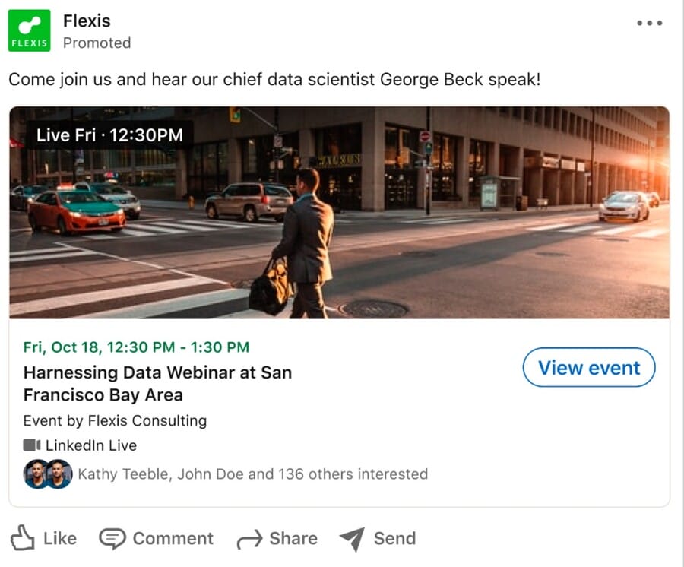Click the LinkedIn Live video camera icon
The width and height of the screenshot is (684, 567).
point(31,445)
